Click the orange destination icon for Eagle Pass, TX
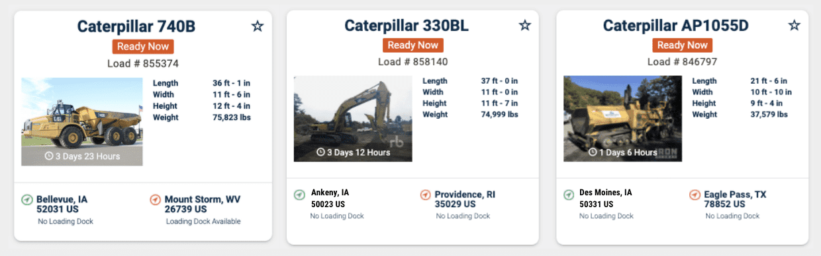This screenshot has height=256, width=821. pyautogui.click(x=695, y=195)
